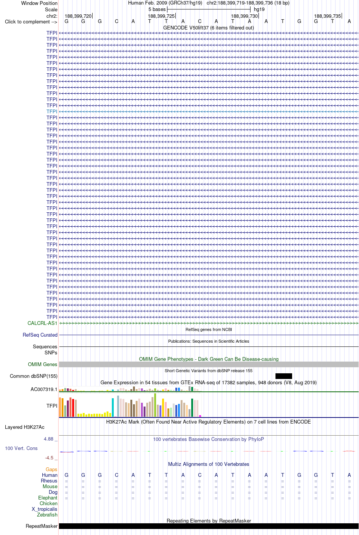Open the AC007319.1 GTEx bar chart
Screen dimensions: 359x535
(x=130, y=389)
